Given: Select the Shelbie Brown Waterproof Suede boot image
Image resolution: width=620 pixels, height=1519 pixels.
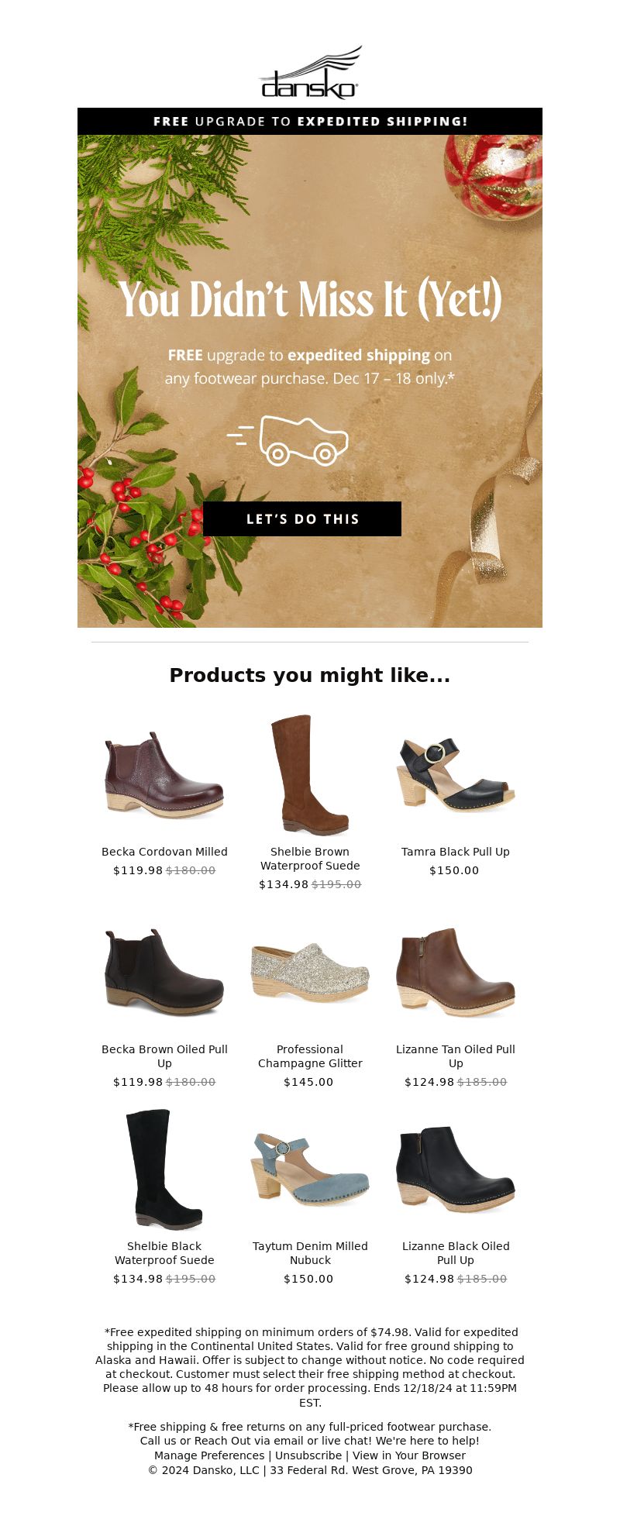Looking at the screenshot, I should point(310,775).
